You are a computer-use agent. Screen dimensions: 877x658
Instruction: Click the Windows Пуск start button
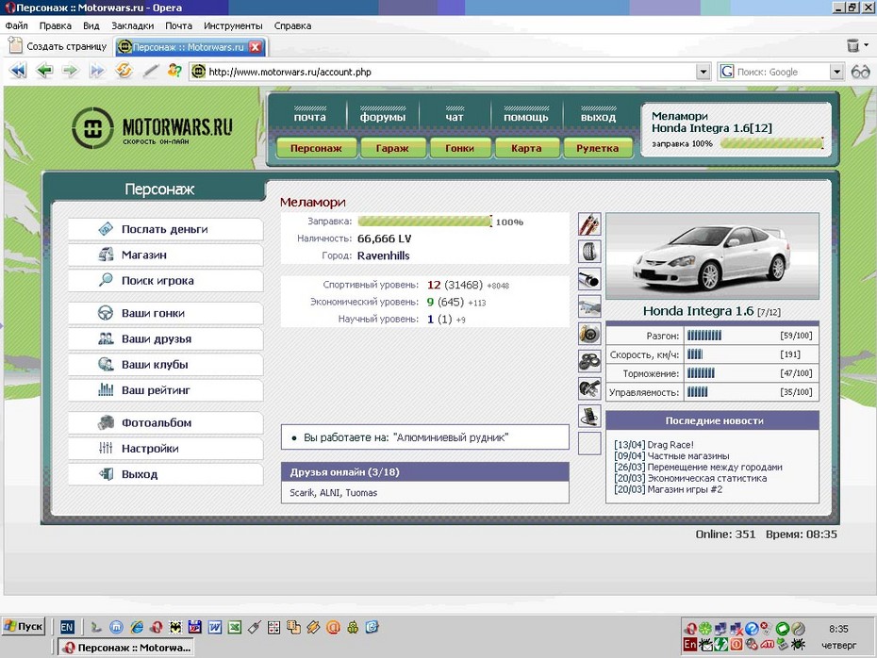point(23,626)
